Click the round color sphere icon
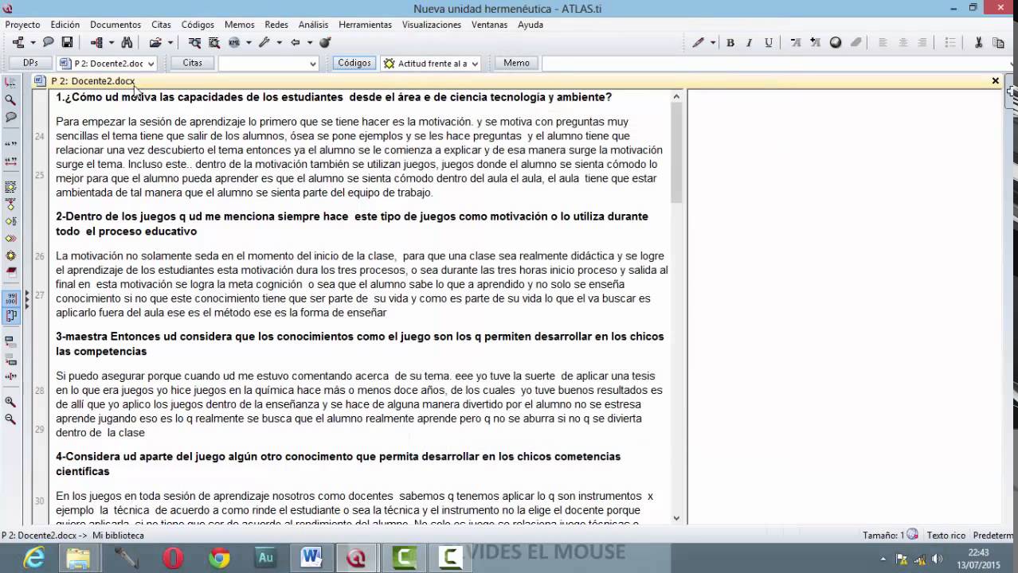This screenshot has height=573, width=1018. 836,43
